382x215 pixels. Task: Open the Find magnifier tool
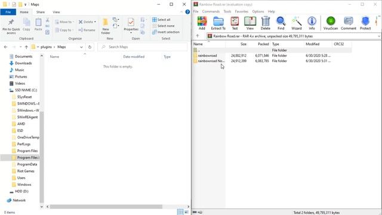pyautogui.click(x=281, y=23)
